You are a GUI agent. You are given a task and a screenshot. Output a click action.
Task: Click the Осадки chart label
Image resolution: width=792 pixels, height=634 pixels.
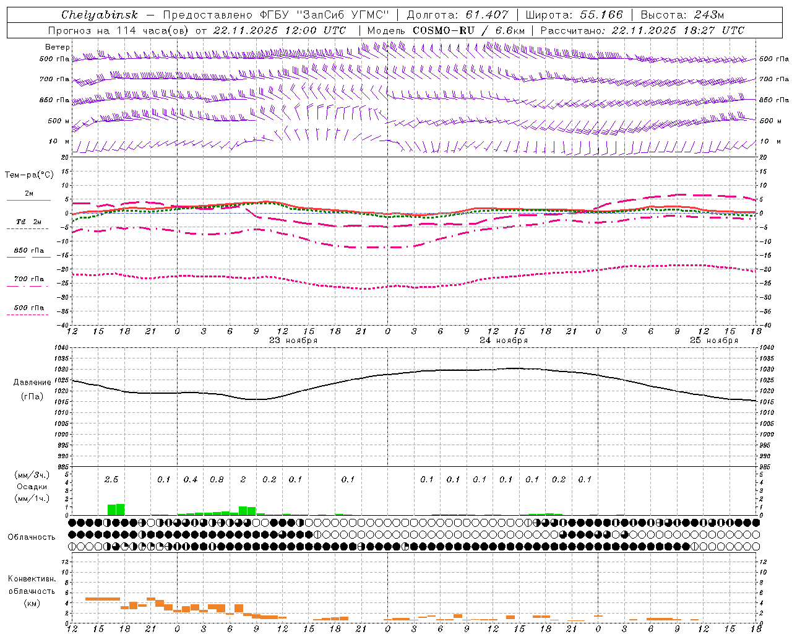tap(32, 487)
